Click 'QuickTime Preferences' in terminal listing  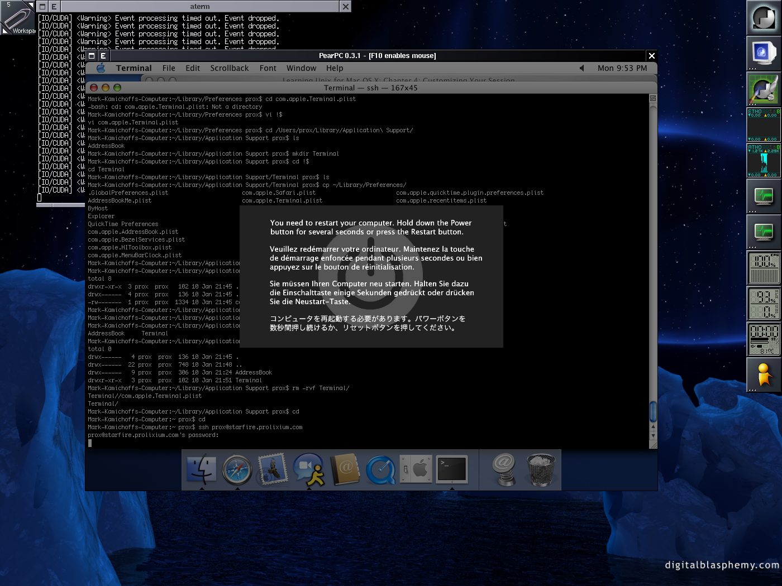[x=123, y=224]
